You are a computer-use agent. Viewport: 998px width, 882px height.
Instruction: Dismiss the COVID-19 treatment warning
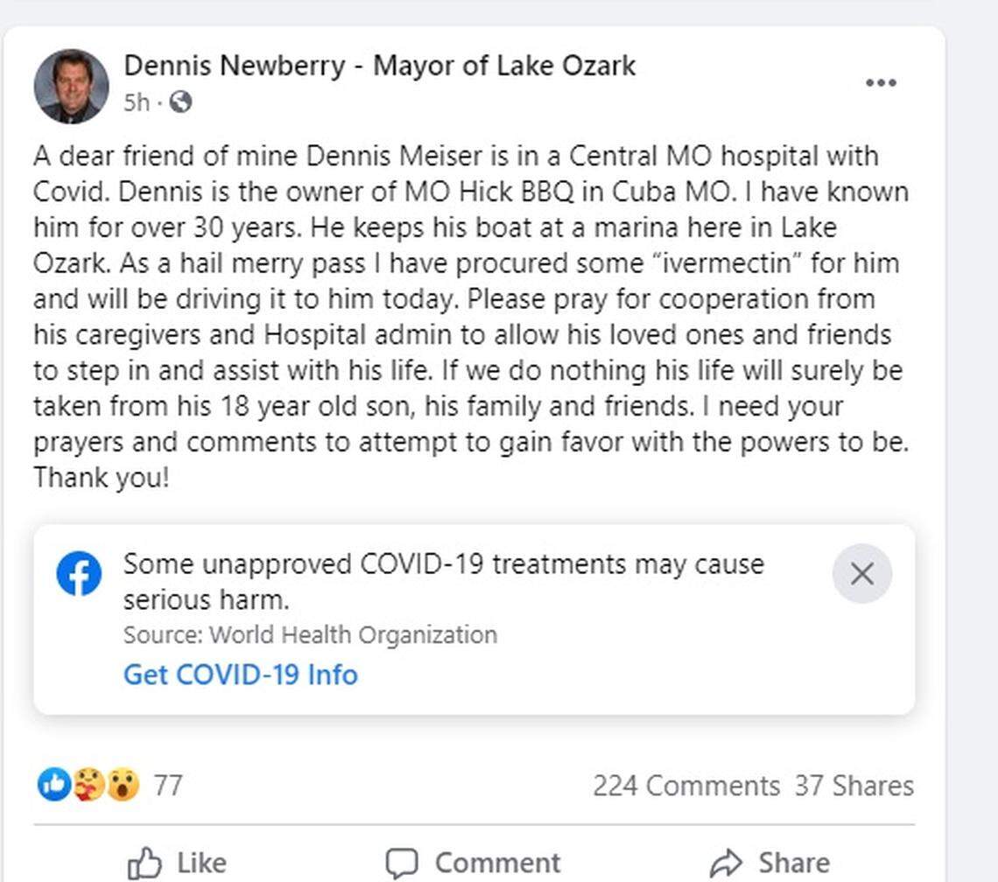(x=862, y=574)
